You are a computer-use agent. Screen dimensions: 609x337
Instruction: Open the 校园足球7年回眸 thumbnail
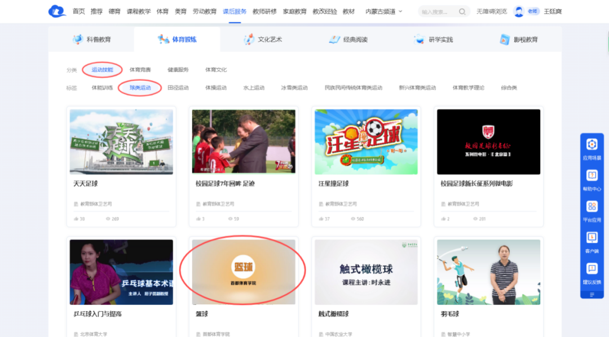244,141
